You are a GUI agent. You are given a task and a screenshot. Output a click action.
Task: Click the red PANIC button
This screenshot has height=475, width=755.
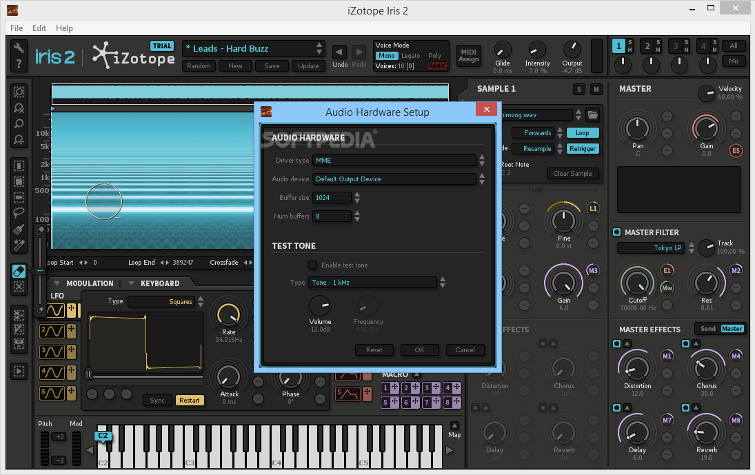point(437,66)
